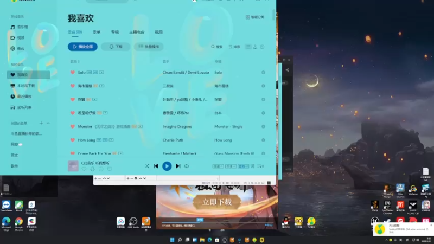Viewport: 434px width, 244px height.
Task: Open the dropdown arrow in OBS panel
Action: pyautogui.click(x=218, y=179)
